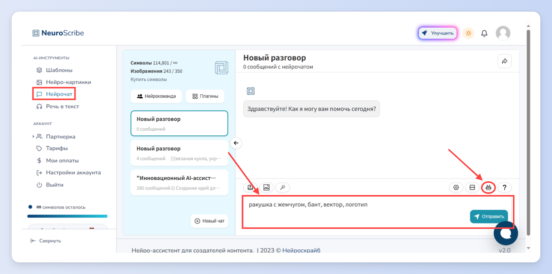Open the question mark help icon
The image size is (552, 274).
505,188
